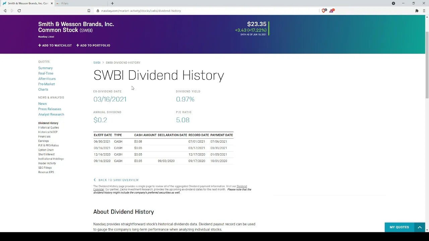Open Press Releases link
The height and width of the screenshot is (241, 429).
coord(50,109)
